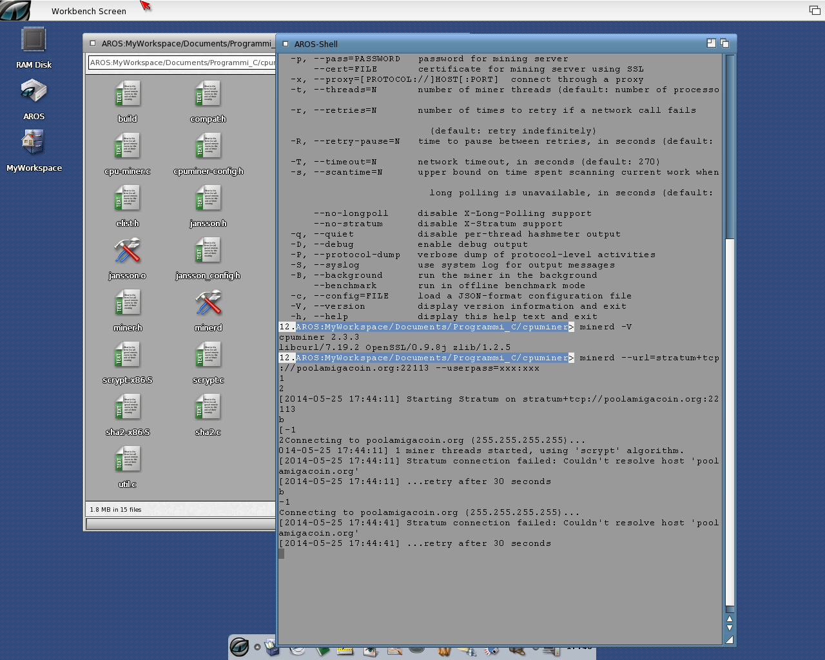
Task: Click the shell scrollbar up arrow
Action: point(730,619)
